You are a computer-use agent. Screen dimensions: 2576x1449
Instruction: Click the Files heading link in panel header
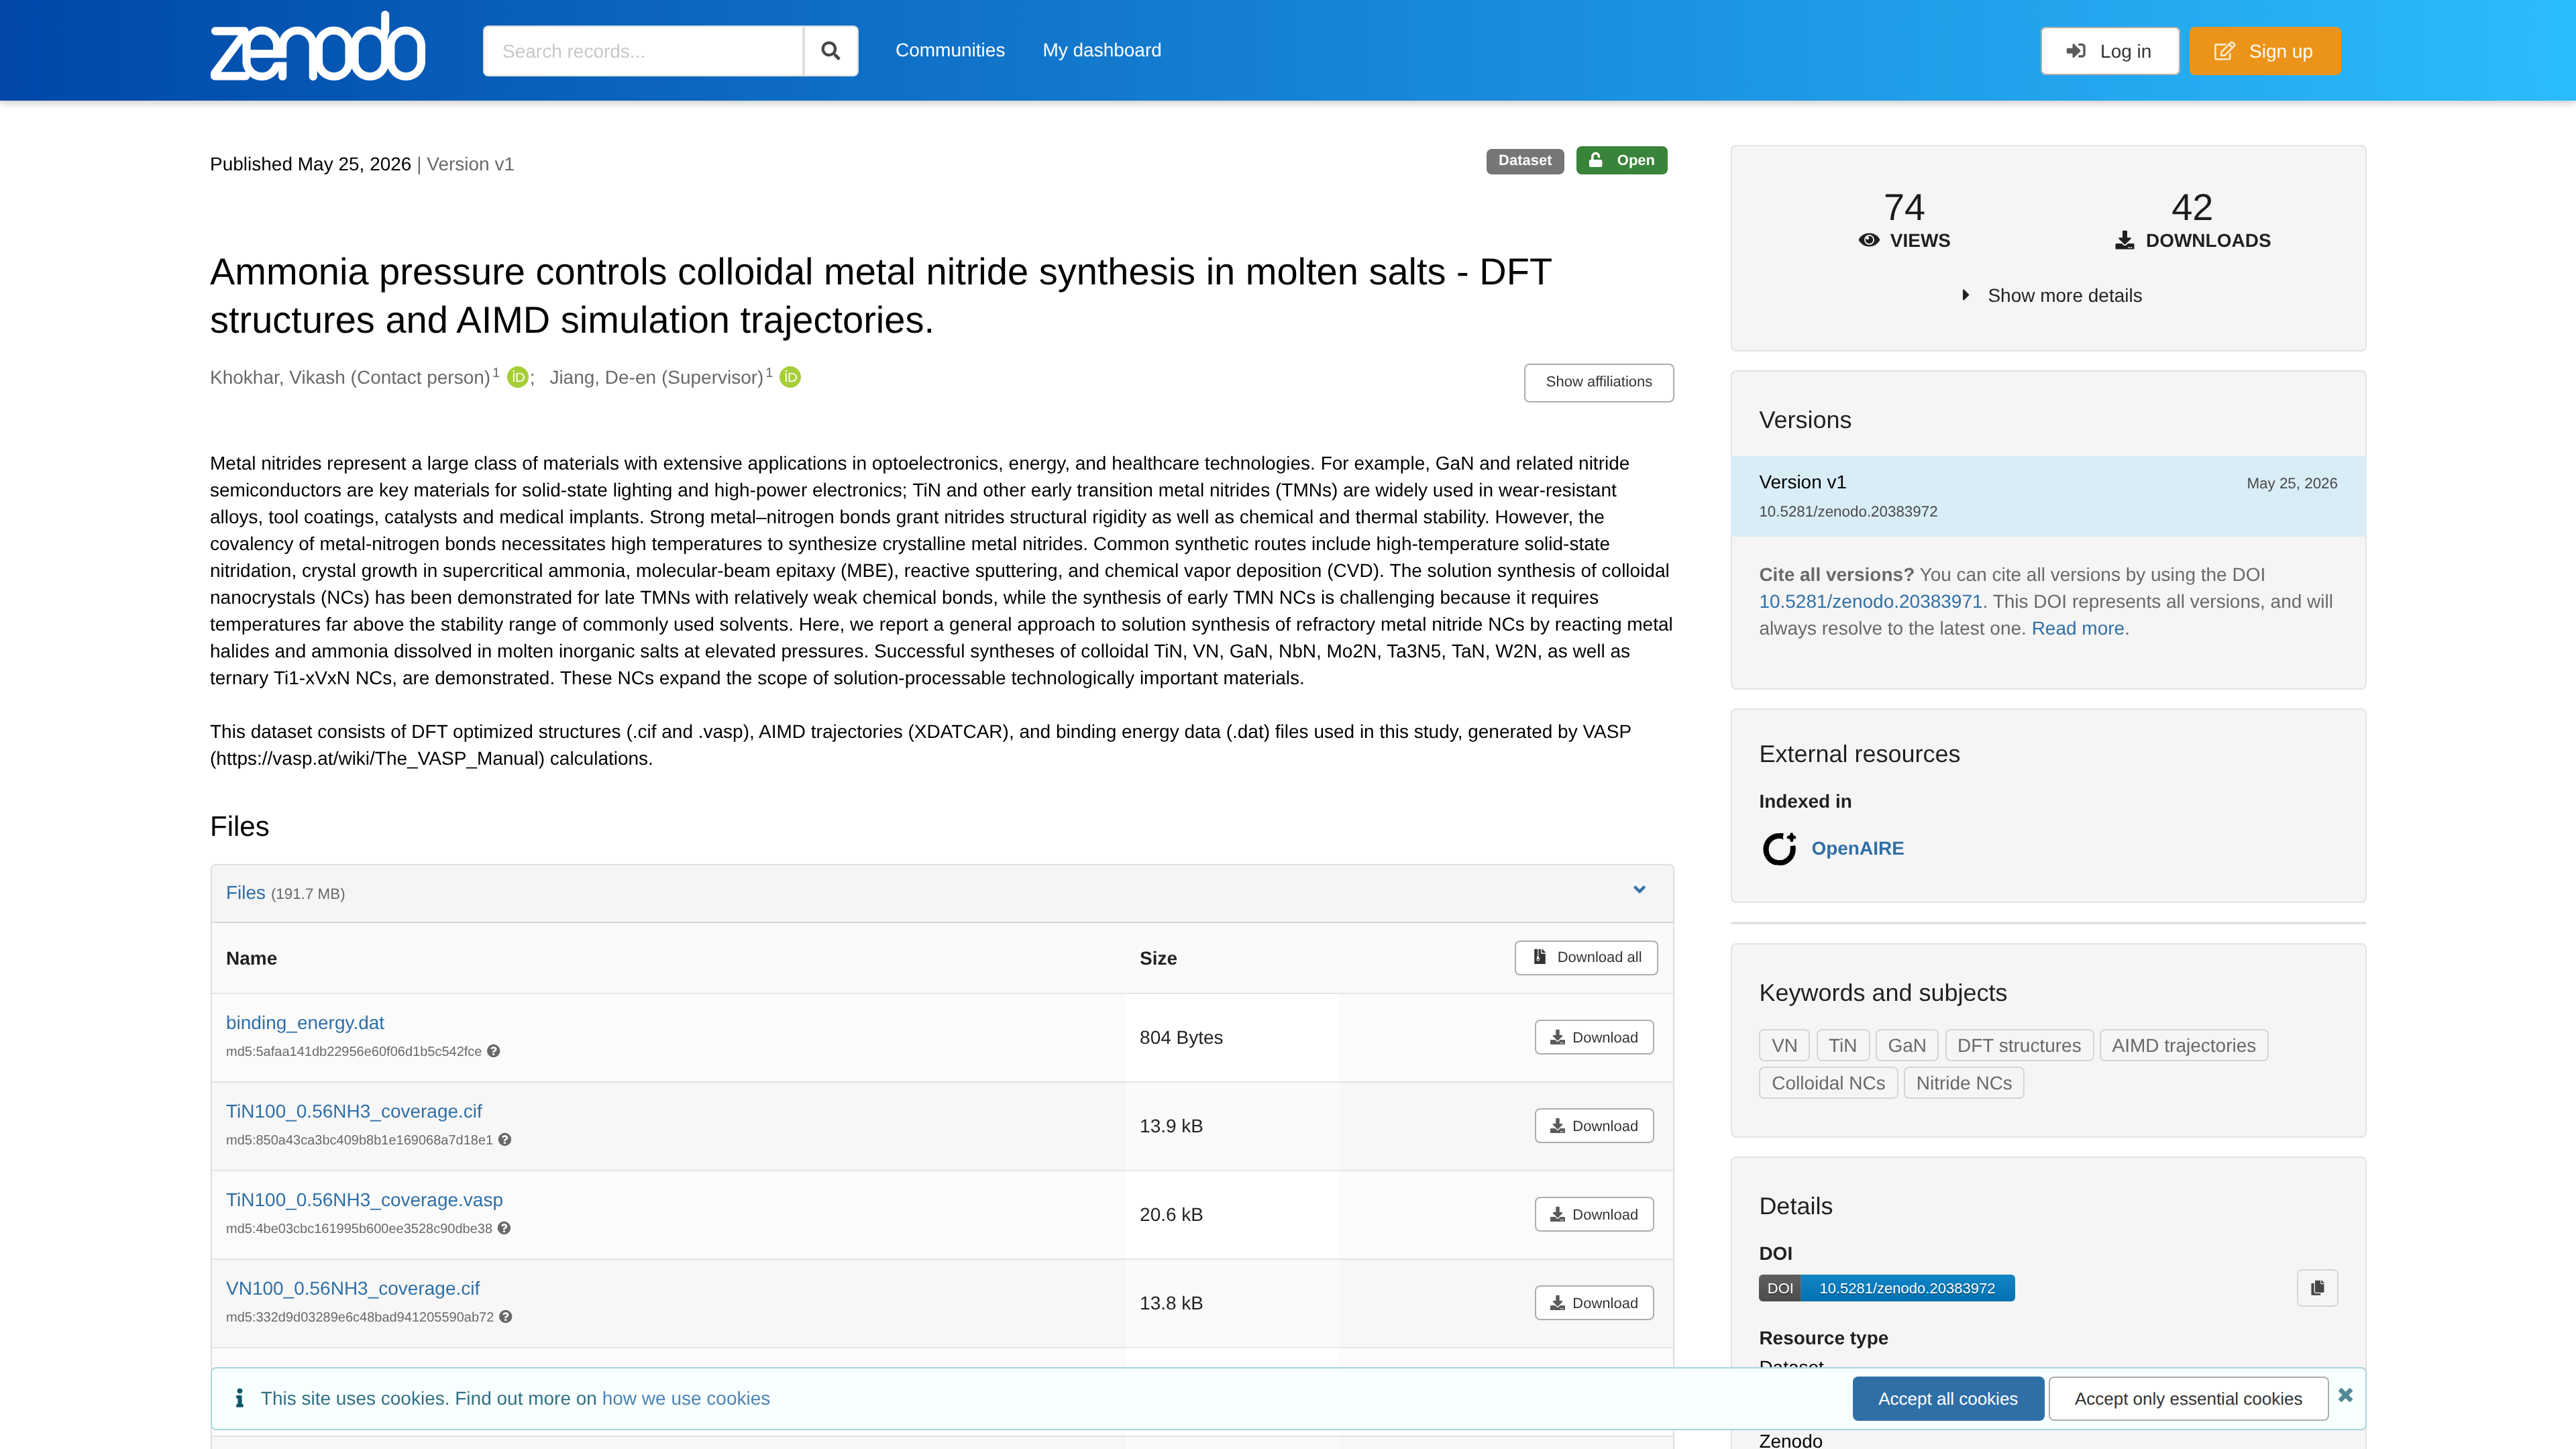(x=245, y=893)
